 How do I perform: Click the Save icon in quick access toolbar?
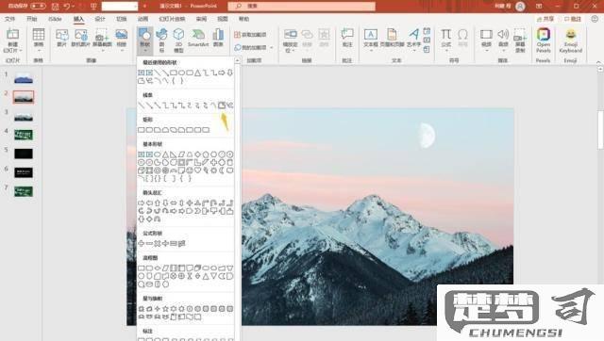(x=55, y=7)
